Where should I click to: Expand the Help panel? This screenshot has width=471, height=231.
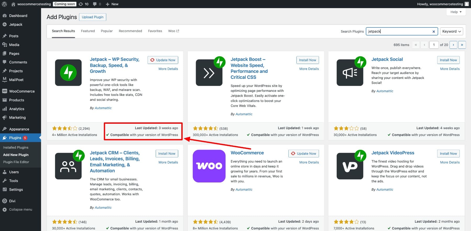456,12
